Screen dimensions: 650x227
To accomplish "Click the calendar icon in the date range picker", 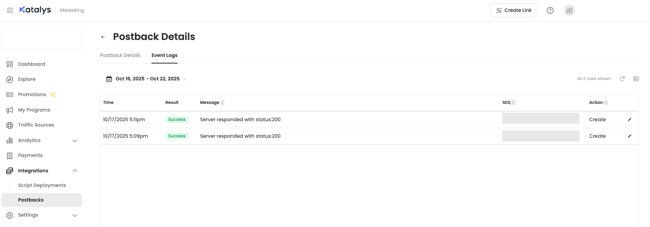I will coord(109,78).
